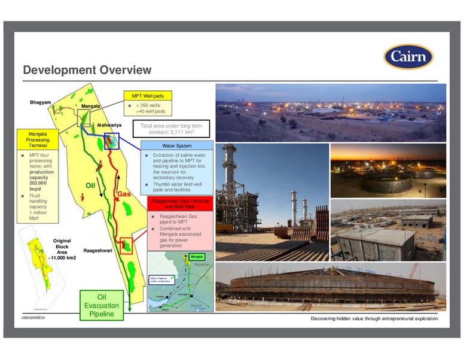Image resolution: width=464 pixels, height=359 pixels.
Task: Select the 'Discovering hidden value' footer tagline
Action: (x=374, y=318)
